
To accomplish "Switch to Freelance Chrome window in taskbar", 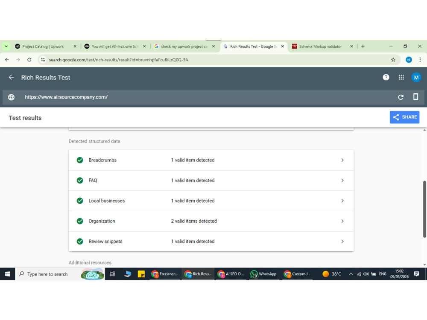I will [165, 274].
